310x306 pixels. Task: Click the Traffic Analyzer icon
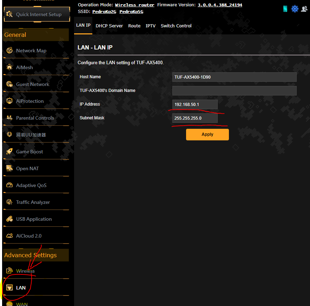pyautogui.click(x=9, y=202)
